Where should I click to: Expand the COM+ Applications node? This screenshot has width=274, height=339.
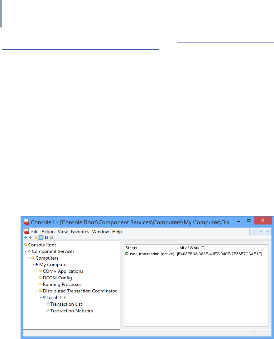37,271
